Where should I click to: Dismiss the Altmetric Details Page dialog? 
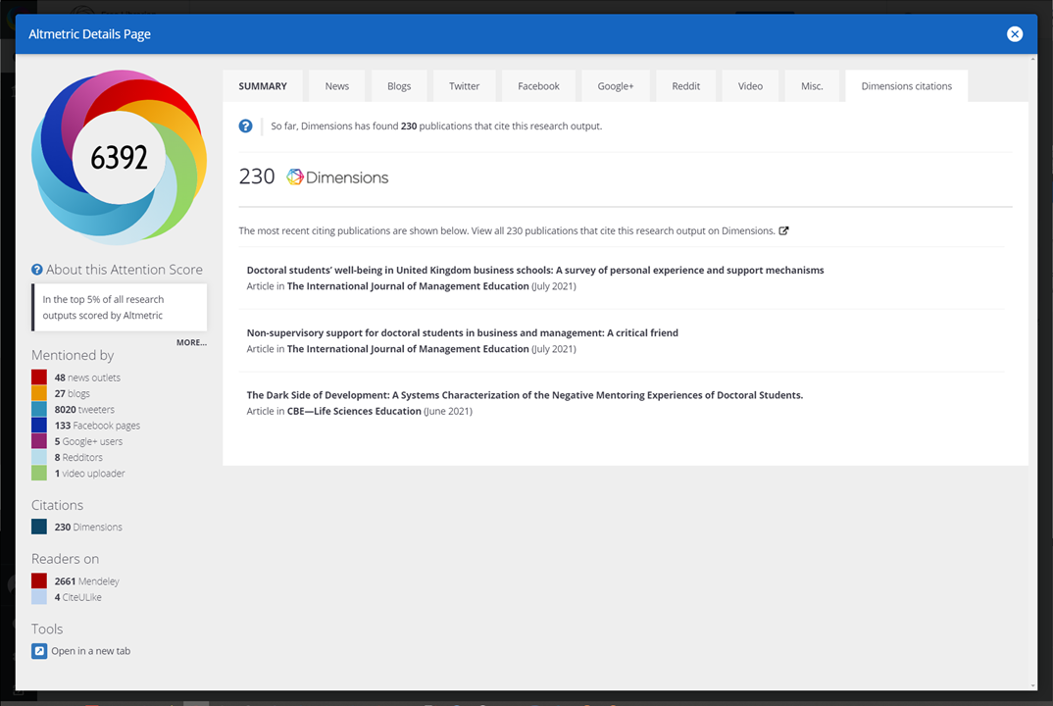click(x=1015, y=33)
